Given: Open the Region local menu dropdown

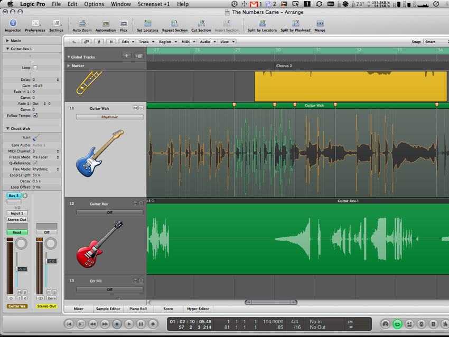Looking at the screenshot, I should 168,42.
